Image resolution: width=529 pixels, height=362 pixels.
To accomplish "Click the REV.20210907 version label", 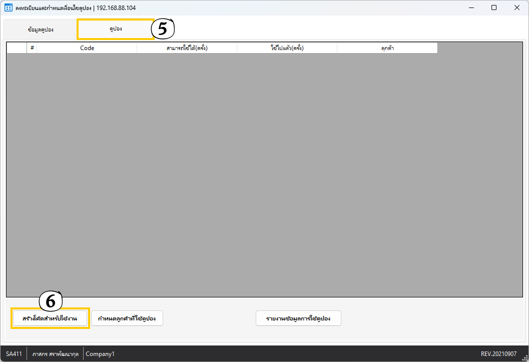I will click(498, 354).
